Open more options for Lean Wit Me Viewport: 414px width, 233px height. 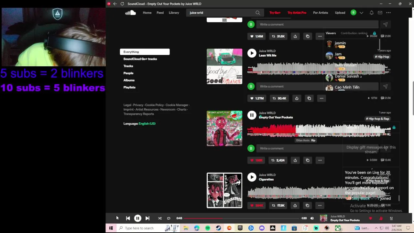[x=321, y=98]
